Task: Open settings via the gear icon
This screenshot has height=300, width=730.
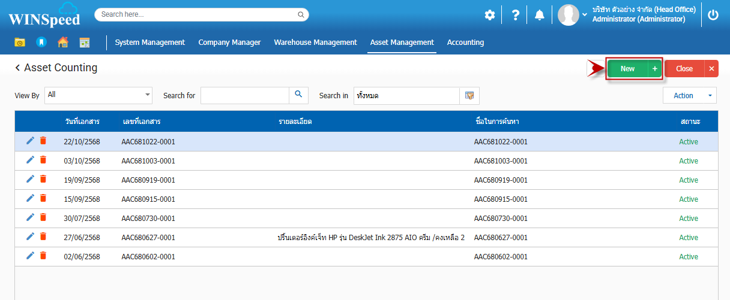Action: pyautogui.click(x=490, y=15)
